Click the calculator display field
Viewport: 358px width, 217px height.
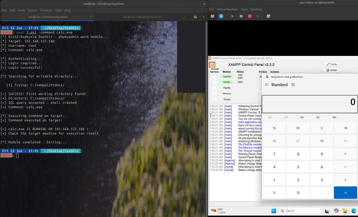tap(310, 104)
